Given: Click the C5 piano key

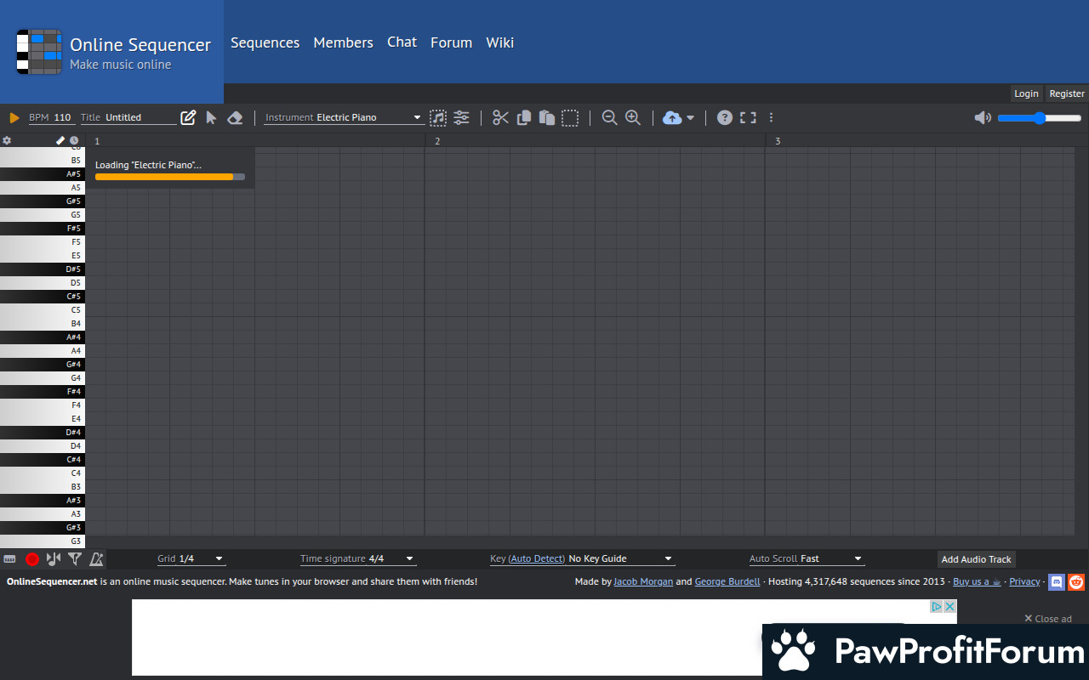Looking at the screenshot, I should point(43,310).
